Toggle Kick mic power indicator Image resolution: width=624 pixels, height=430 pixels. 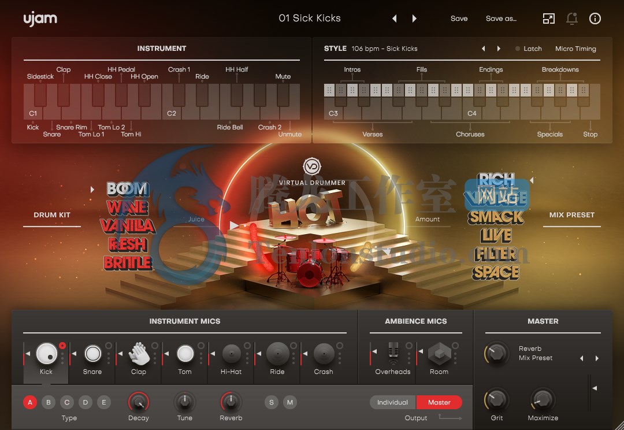point(62,346)
